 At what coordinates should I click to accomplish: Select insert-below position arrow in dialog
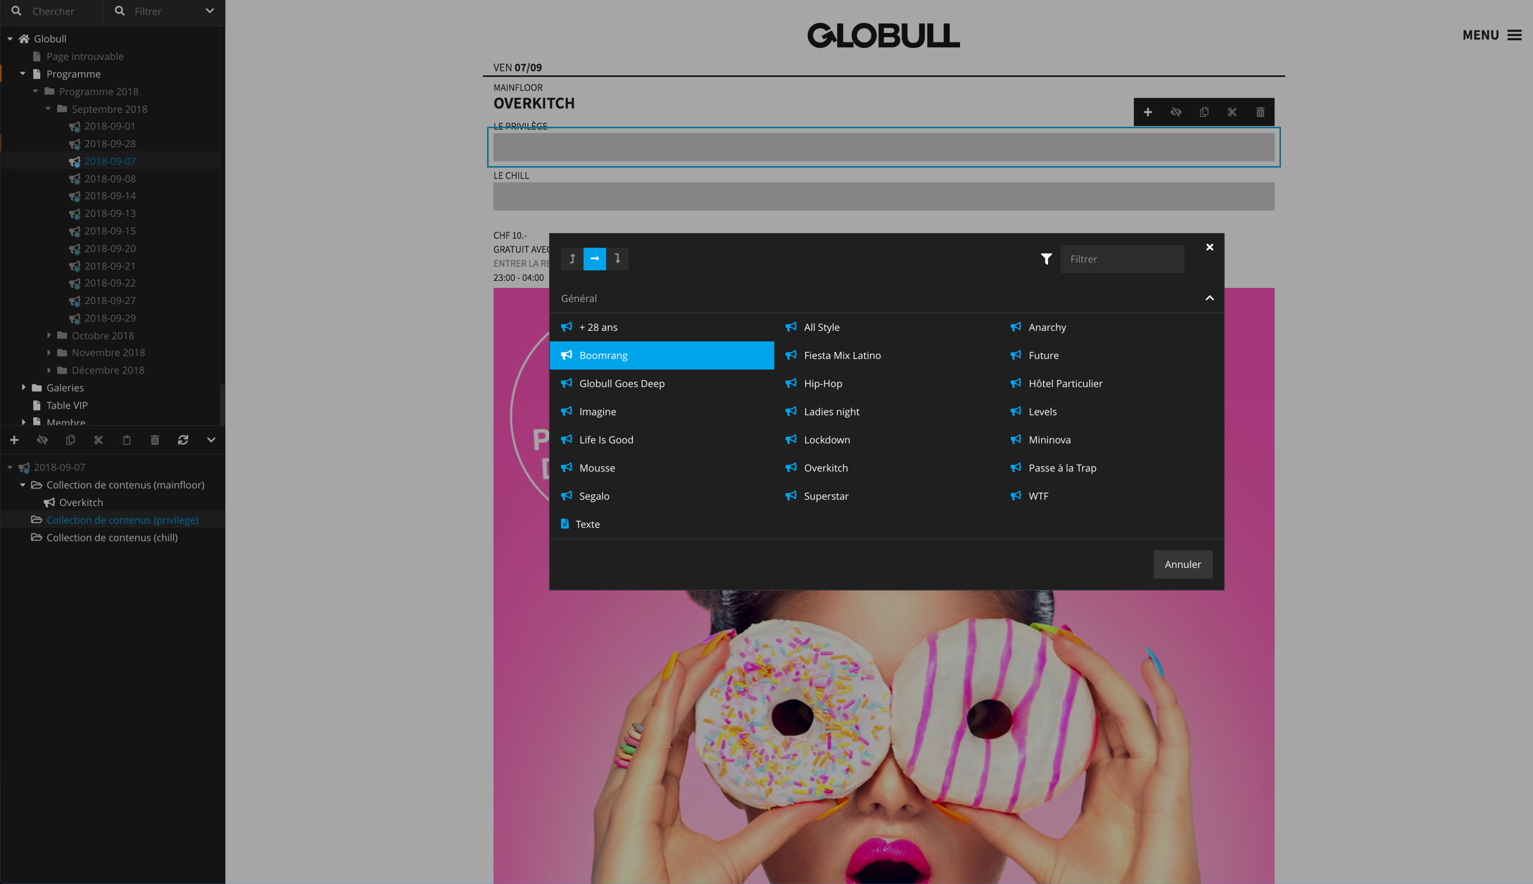tap(617, 259)
